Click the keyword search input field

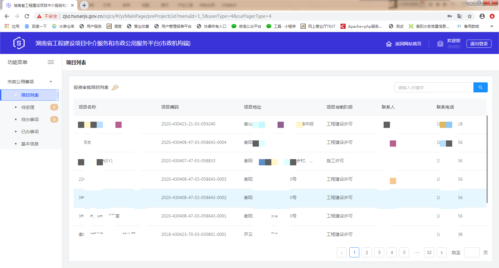coord(434,88)
